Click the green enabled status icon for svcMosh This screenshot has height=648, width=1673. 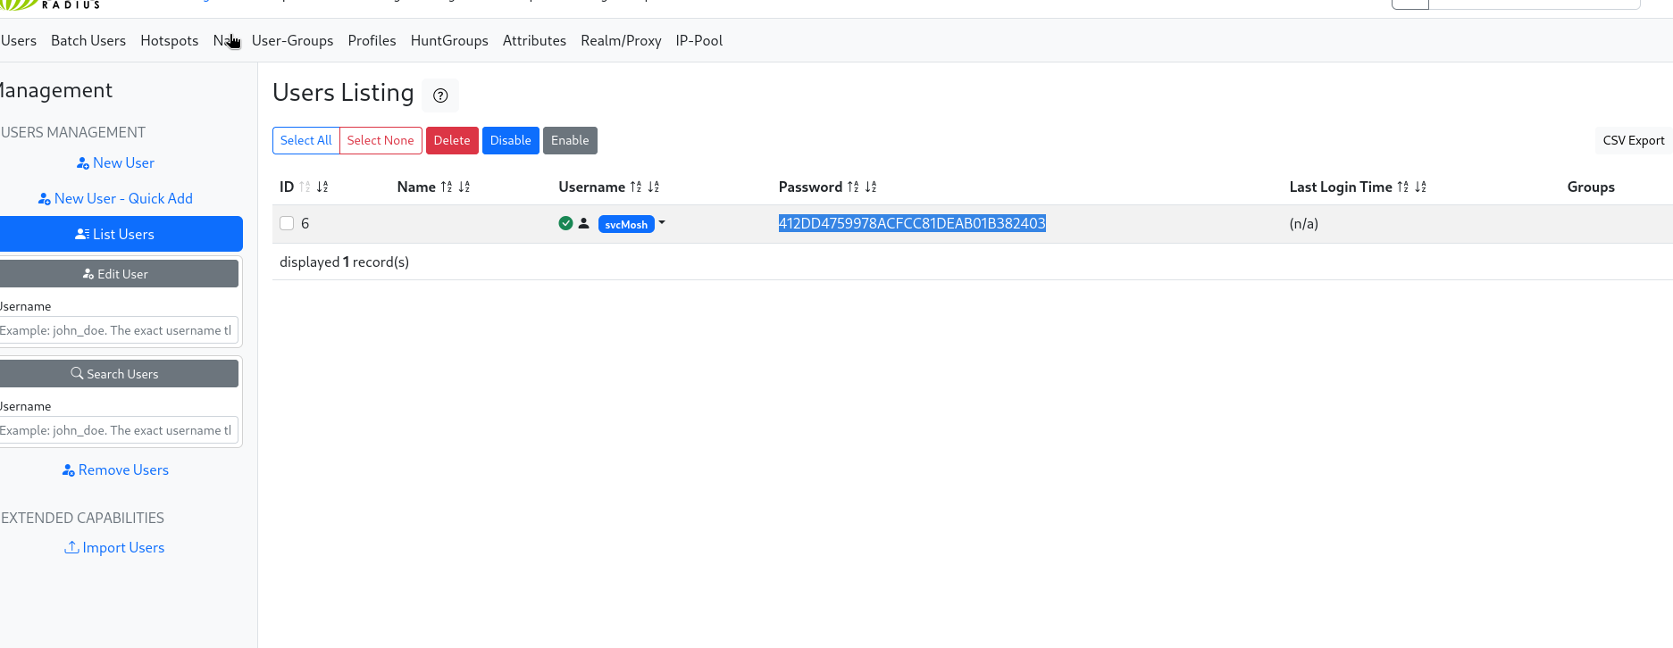tap(565, 223)
